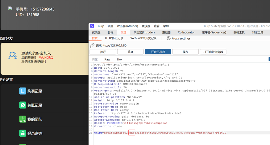
Task: Open the 帮助 menu
Action: [x=166, y=26]
